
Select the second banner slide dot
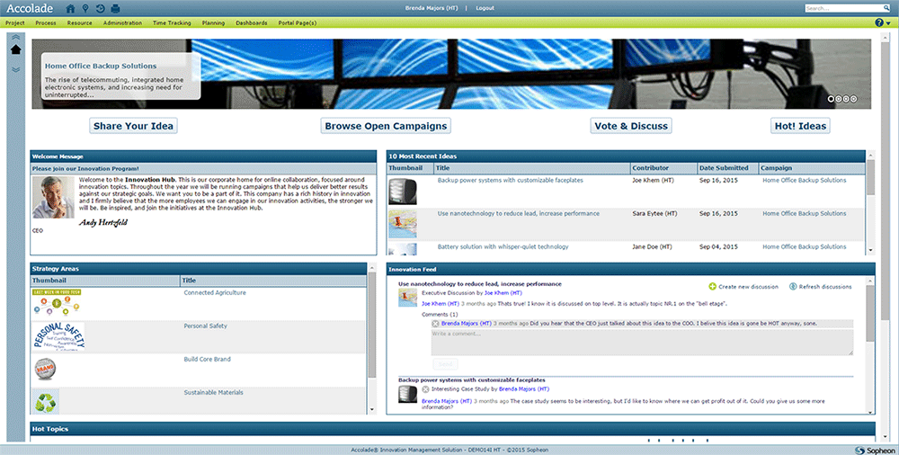coord(838,99)
